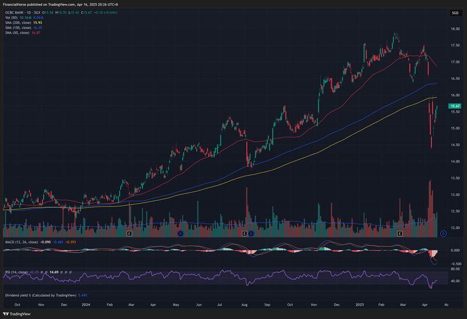The height and width of the screenshot is (319, 467).
Task: Click the 2024 label on the time axis
Action: [86, 304]
